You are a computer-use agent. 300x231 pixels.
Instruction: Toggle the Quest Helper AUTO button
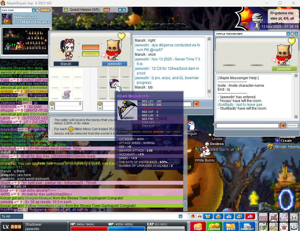coord(107,10)
